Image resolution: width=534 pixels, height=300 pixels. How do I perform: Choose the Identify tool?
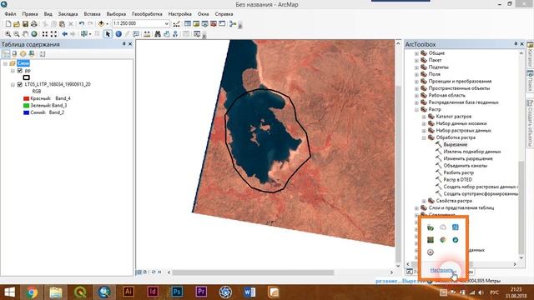[118, 34]
